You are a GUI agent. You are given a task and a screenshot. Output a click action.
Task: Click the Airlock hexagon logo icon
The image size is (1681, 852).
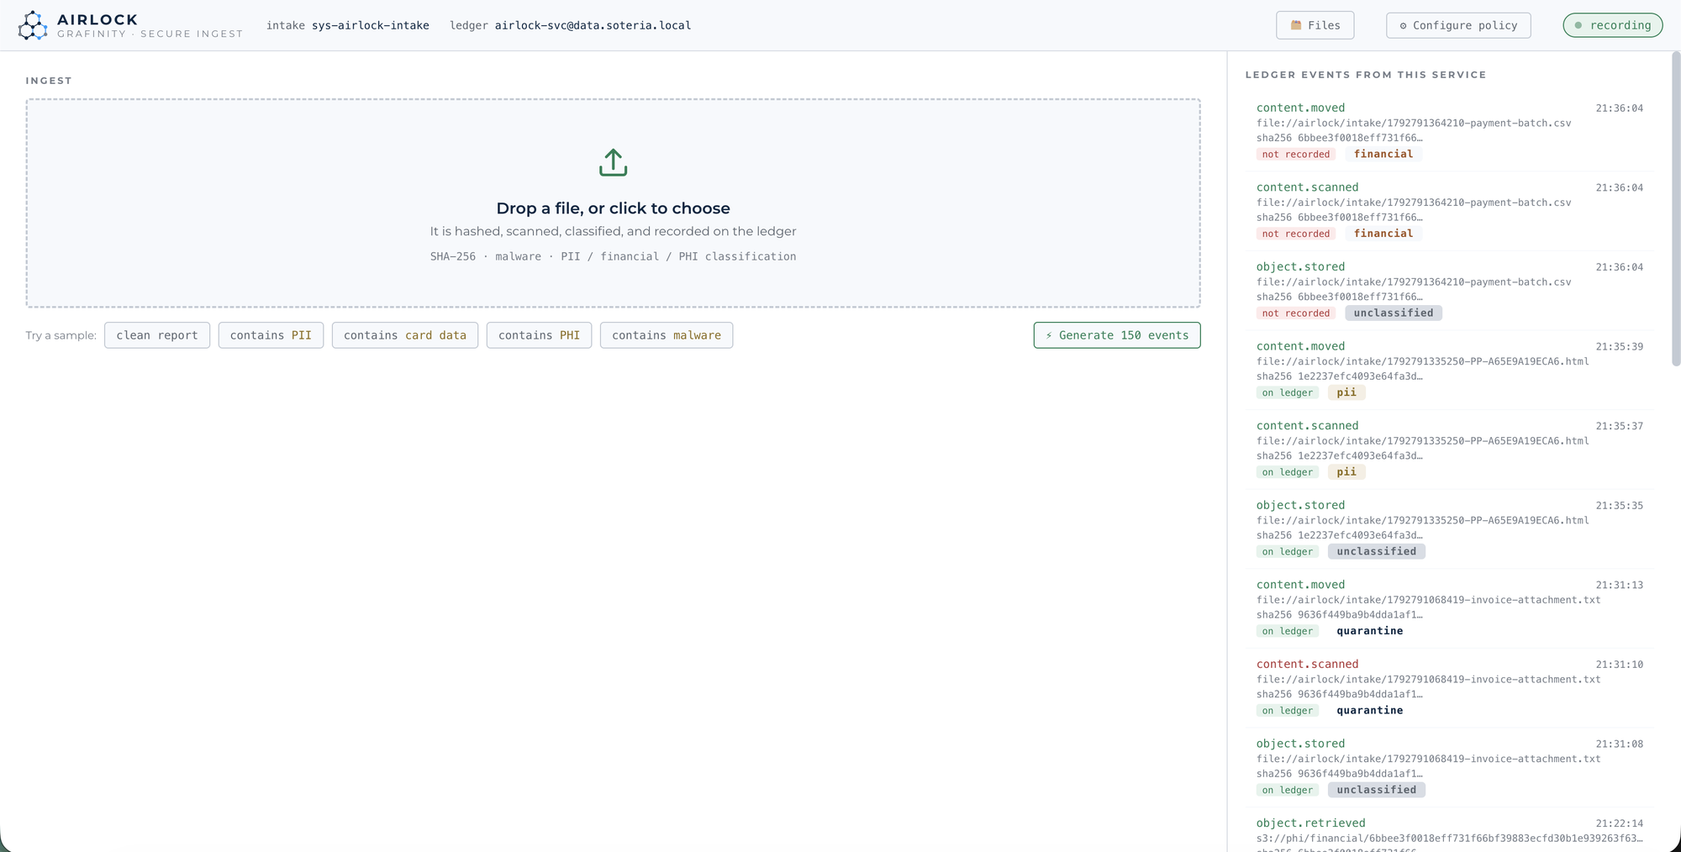coord(33,25)
